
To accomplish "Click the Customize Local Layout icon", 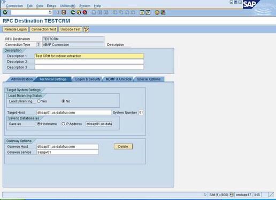I will coord(163,12).
